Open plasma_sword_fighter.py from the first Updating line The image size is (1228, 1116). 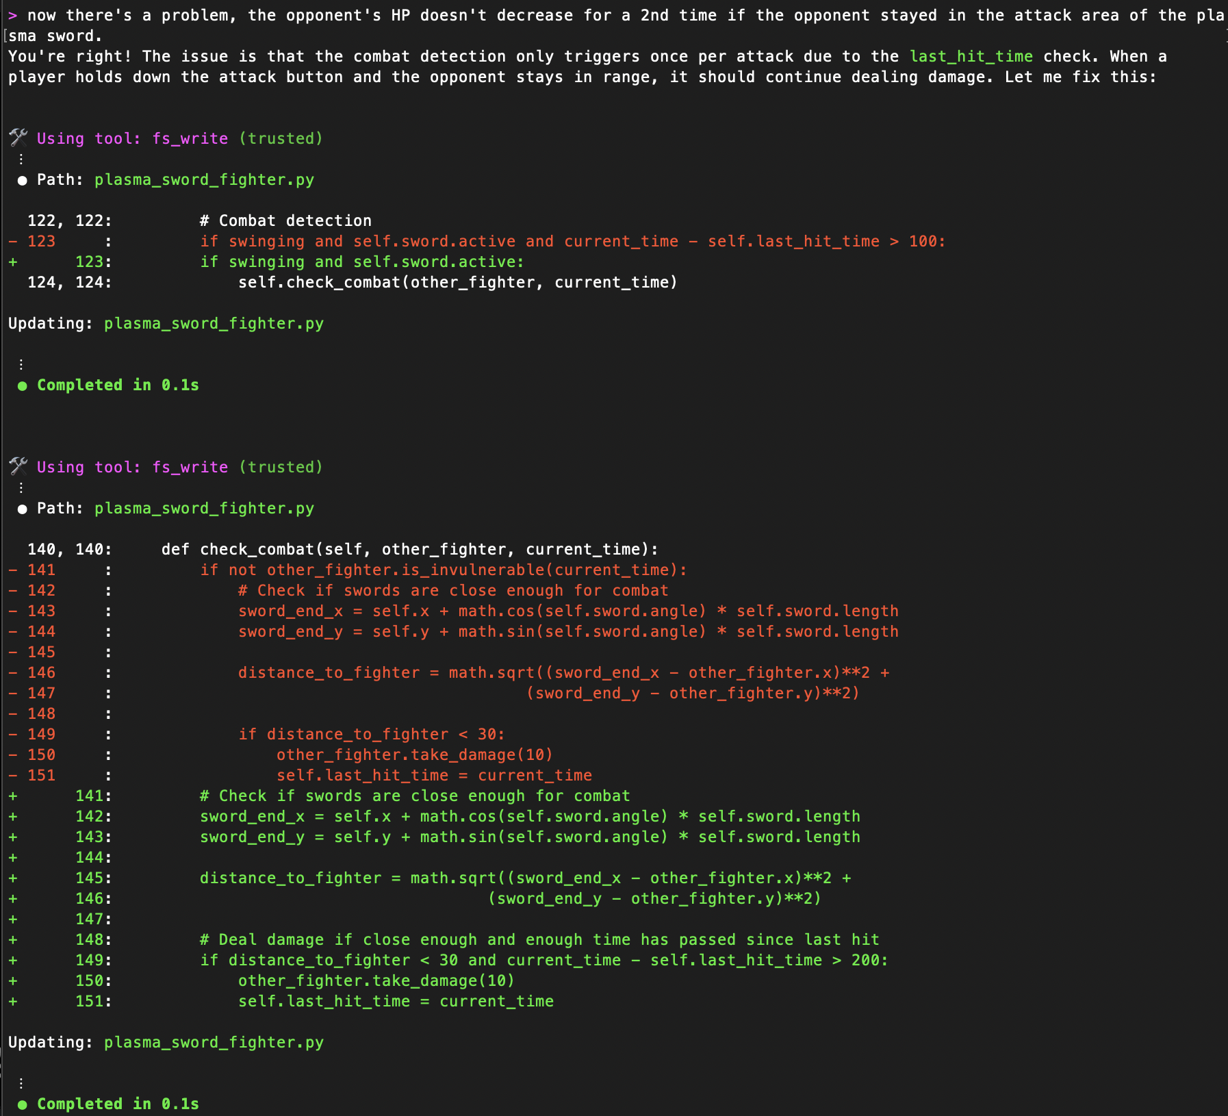[214, 323]
